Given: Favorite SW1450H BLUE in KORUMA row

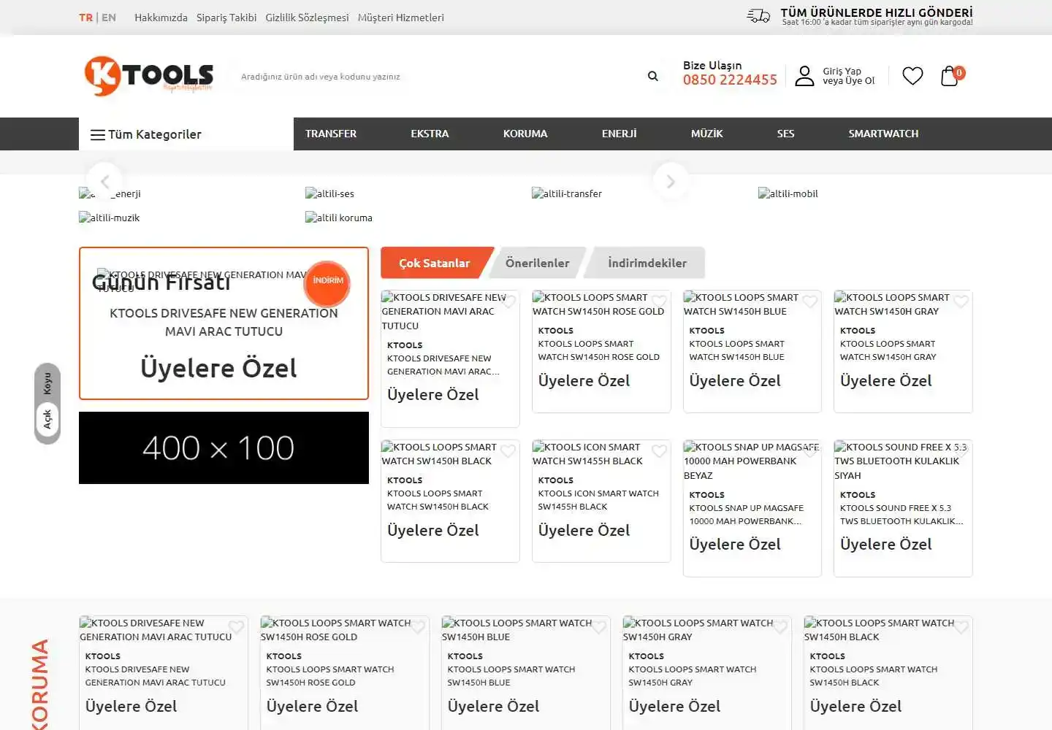Looking at the screenshot, I should pyautogui.click(x=599, y=627).
